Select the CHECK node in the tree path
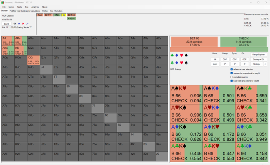 pos(71,18)
